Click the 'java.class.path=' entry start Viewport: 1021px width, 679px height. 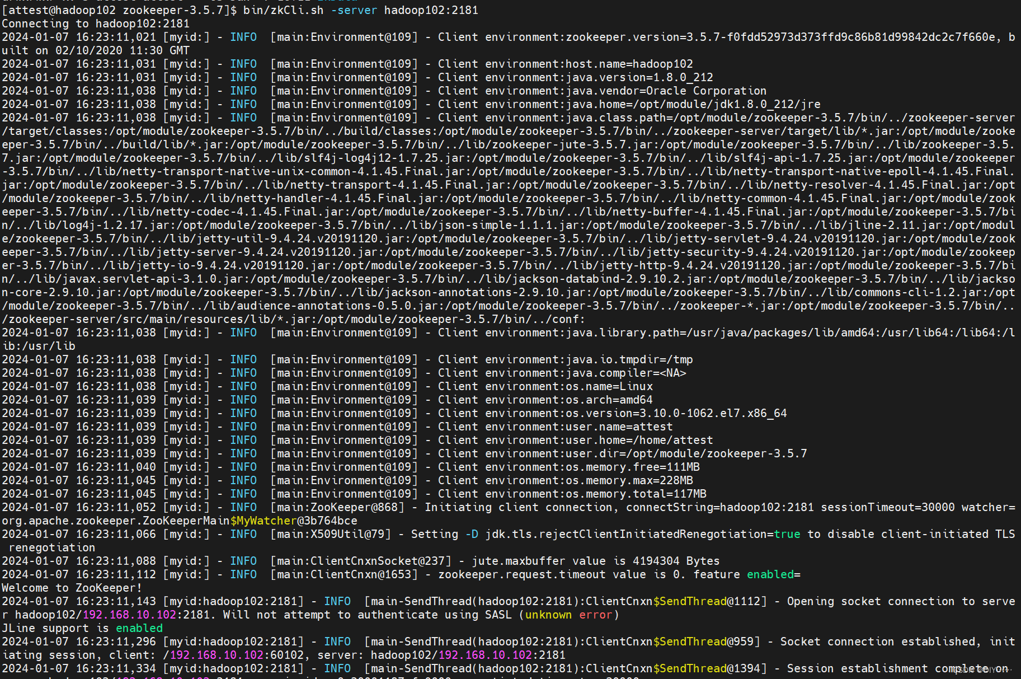(619, 118)
